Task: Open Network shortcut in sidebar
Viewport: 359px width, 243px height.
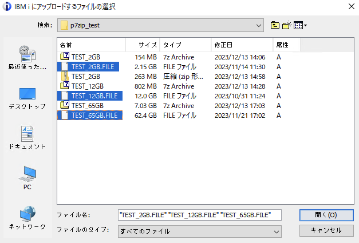Action: 27,218
